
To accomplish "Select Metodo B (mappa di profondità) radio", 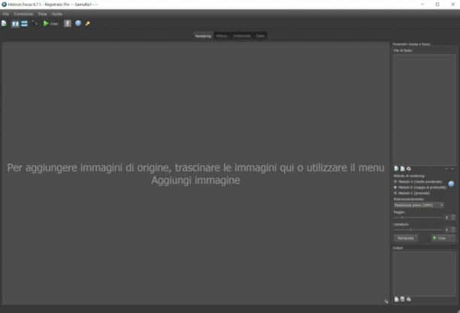I will click(x=395, y=187).
